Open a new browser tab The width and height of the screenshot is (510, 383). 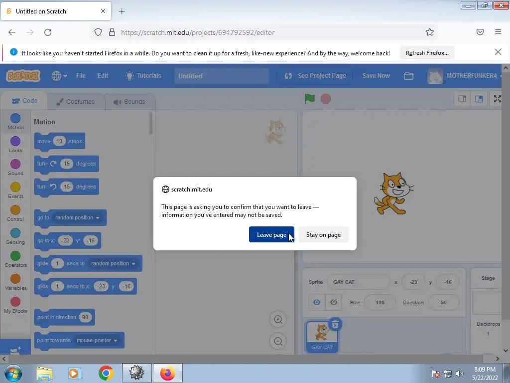122,11
